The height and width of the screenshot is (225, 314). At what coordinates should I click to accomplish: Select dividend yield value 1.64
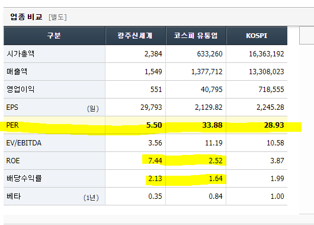pos(216,179)
